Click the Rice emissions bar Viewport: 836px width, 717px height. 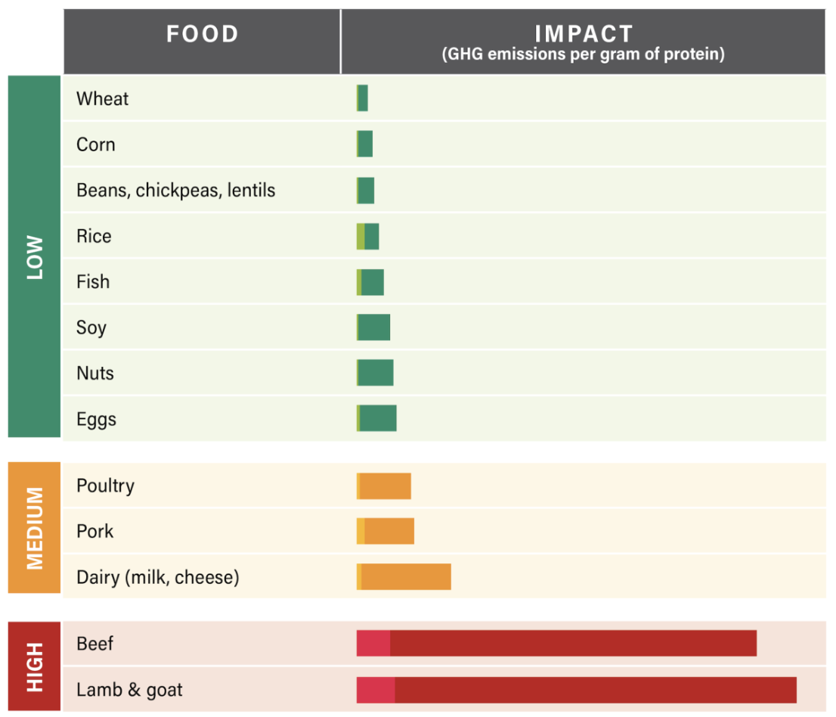pos(368,237)
